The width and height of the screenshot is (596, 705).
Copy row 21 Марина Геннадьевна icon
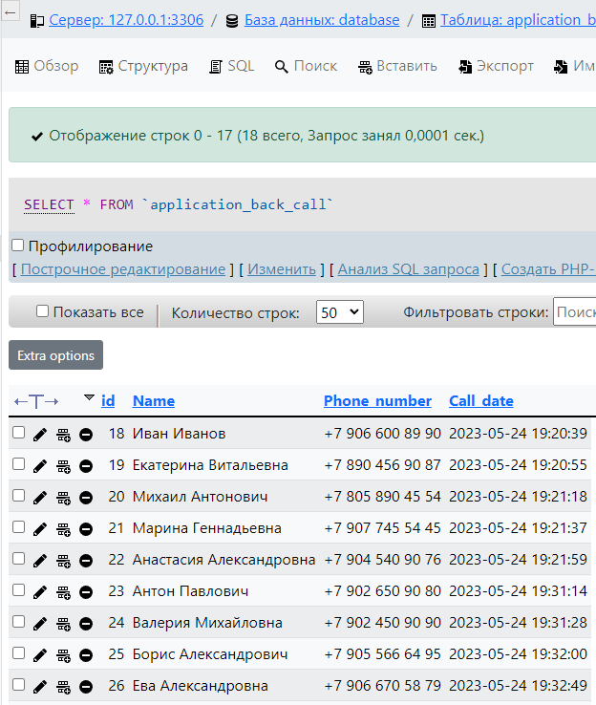pos(63,529)
